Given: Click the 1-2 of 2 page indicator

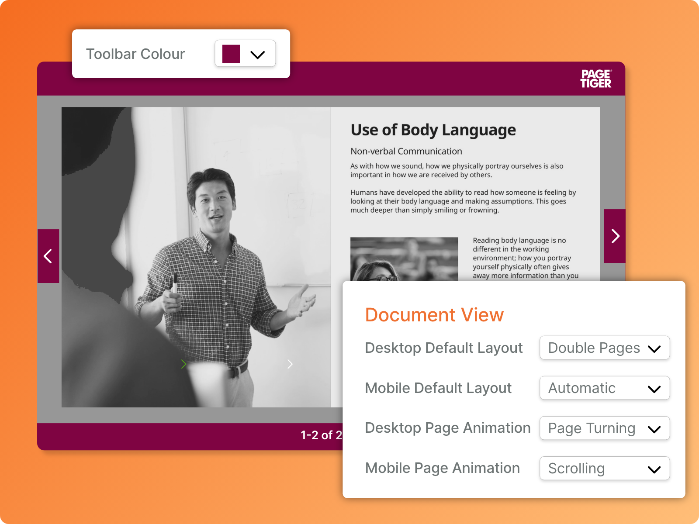Looking at the screenshot, I should 322,435.
